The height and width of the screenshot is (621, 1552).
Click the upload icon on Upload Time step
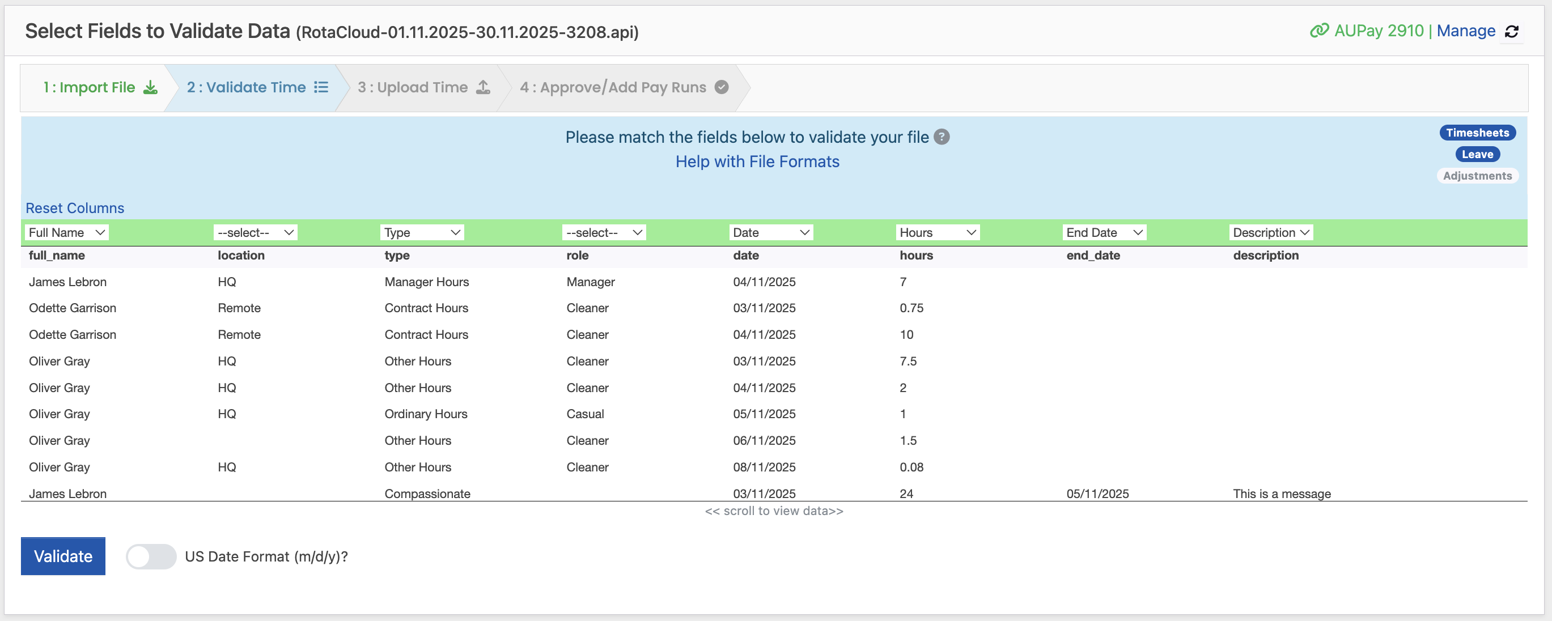483,87
